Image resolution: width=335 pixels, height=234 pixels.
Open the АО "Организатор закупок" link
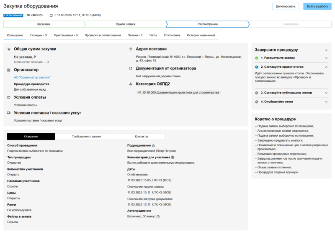[x=32, y=77]
